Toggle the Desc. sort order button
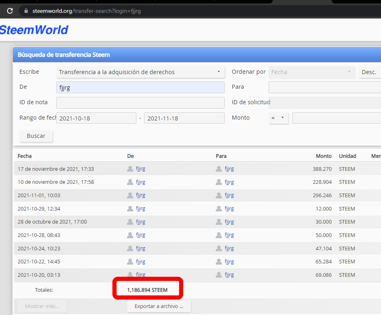This screenshot has height=315, width=381. point(369,72)
